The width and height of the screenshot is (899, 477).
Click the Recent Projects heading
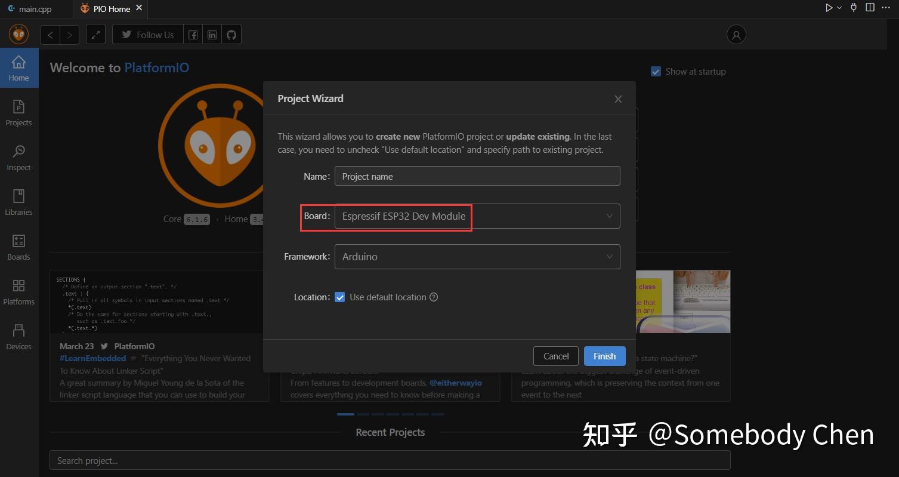click(x=390, y=432)
